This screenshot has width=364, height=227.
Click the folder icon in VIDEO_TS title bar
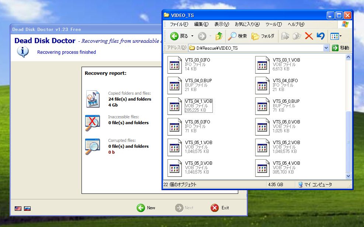[166, 15]
